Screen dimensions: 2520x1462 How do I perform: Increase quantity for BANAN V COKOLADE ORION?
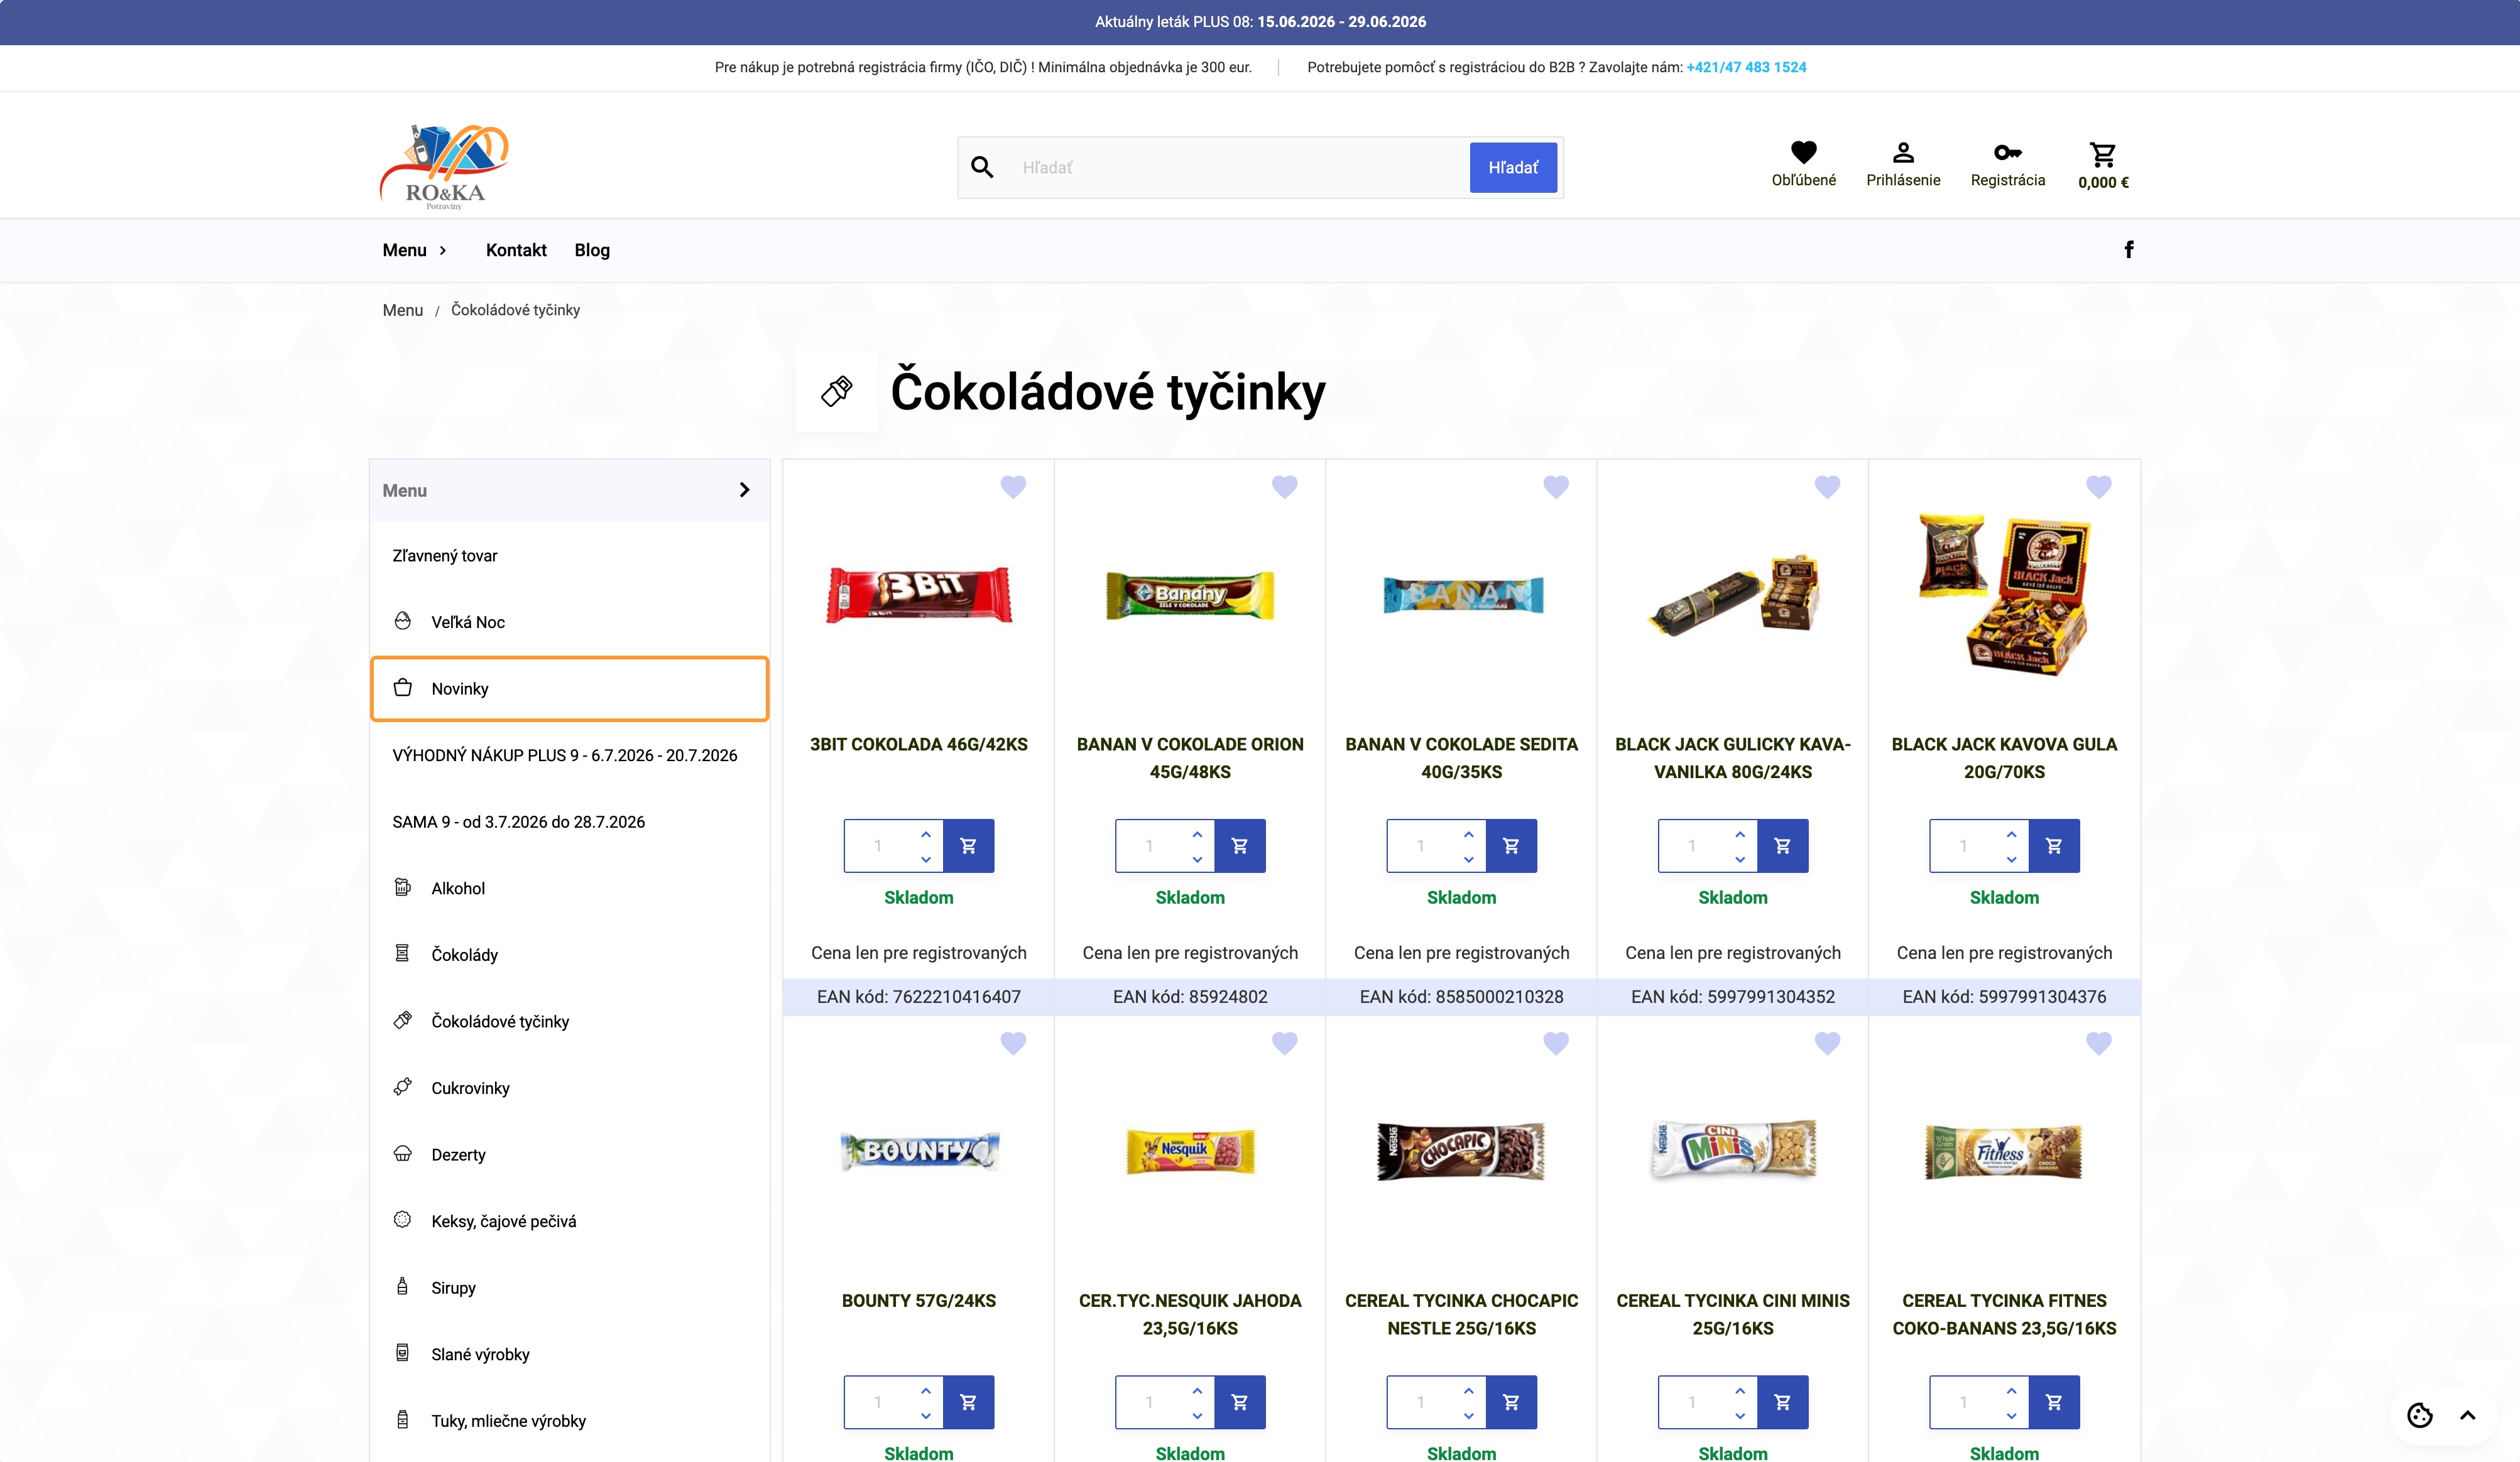pos(1197,833)
